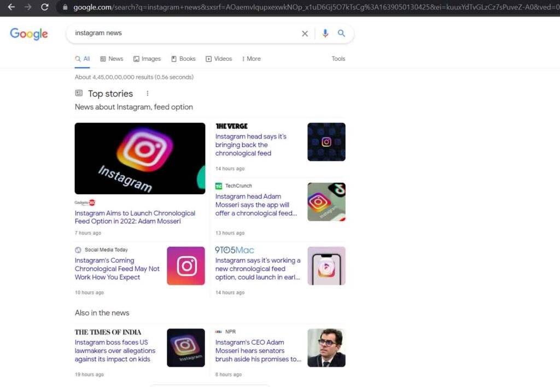Click the 'About 4,45,00,00,000 results' count
The height and width of the screenshot is (387, 560).
135,77
